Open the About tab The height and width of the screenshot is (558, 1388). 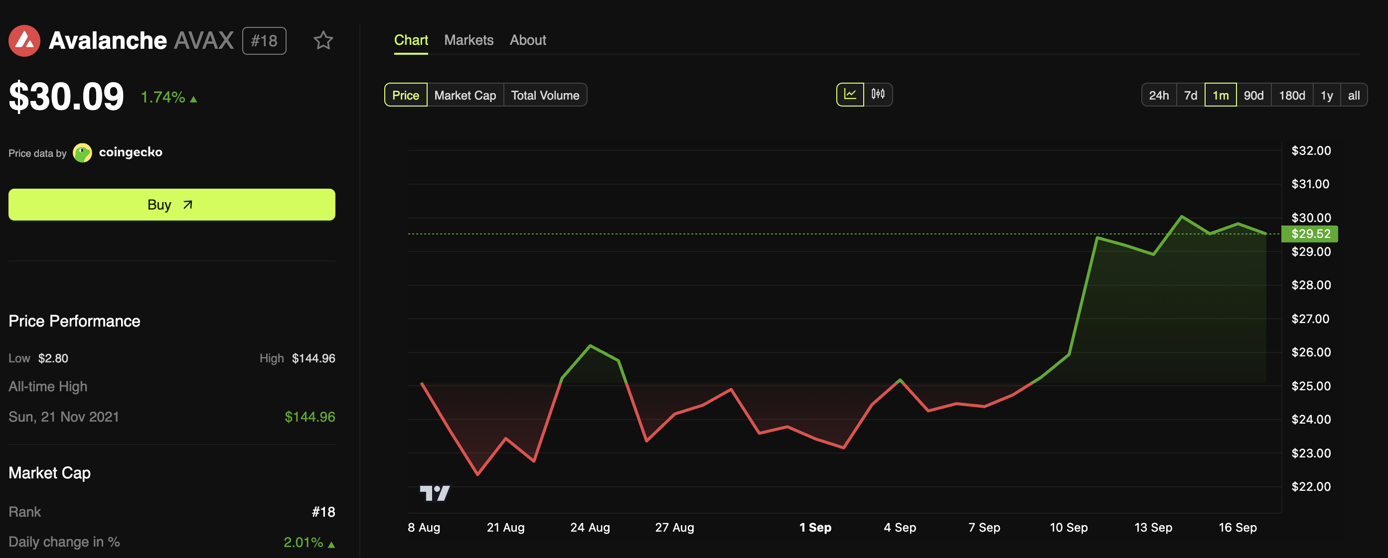pyautogui.click(x=527, y=40)
